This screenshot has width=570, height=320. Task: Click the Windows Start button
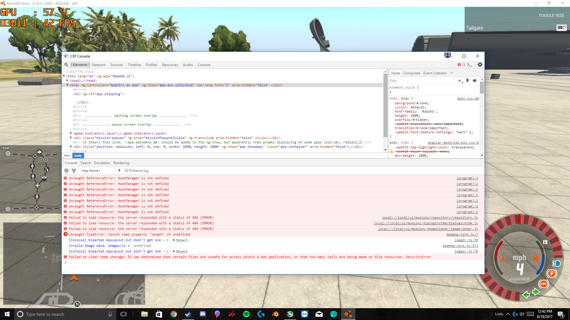point(7,314)
